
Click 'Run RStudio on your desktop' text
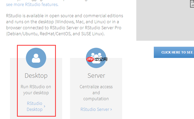(36, 90)
